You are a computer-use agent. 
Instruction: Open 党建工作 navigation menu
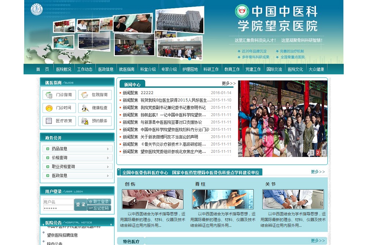click(x=253, y=69)
